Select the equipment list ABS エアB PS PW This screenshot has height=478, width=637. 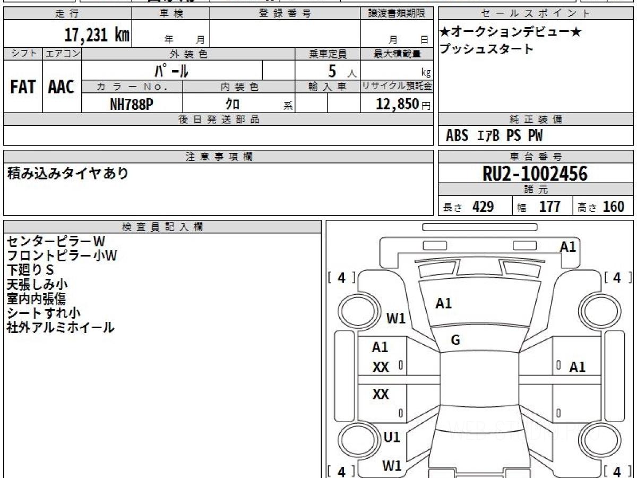coord(494,136)
